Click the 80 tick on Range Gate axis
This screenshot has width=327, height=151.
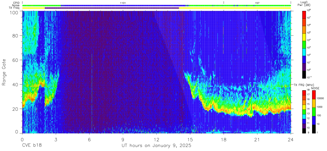[x=15, y=36]
